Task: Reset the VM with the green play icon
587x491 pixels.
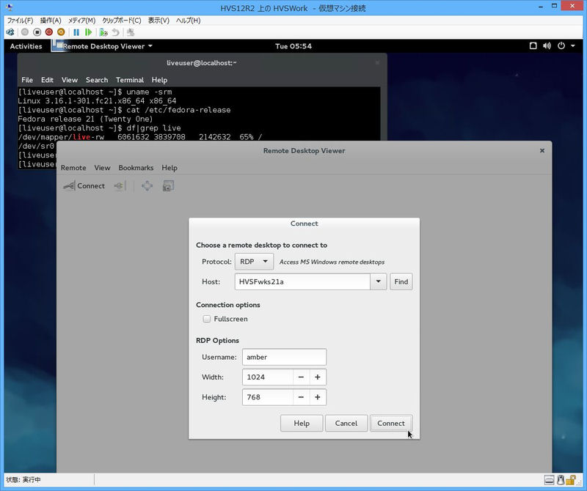Action: [x=88, y=32]
